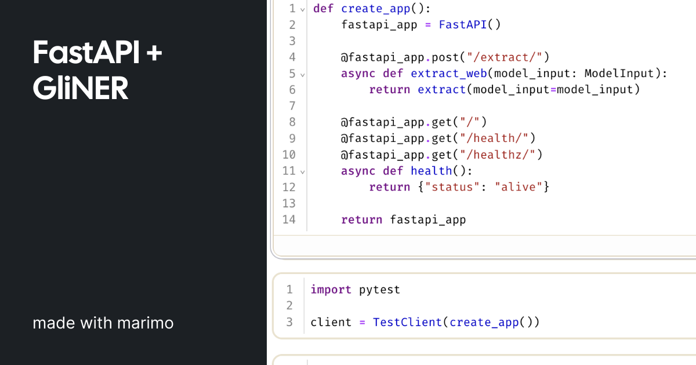The image size is (696, 365).
Task: Click line number 14 in first cell
Action: click(288, 220)
